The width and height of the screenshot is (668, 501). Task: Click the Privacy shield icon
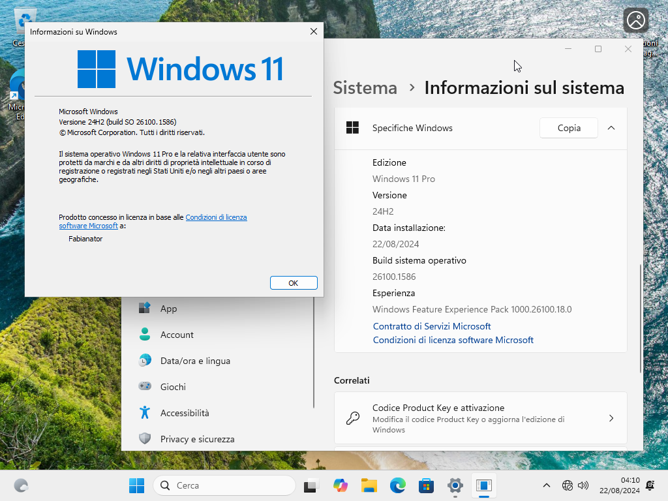coord(145,438)
